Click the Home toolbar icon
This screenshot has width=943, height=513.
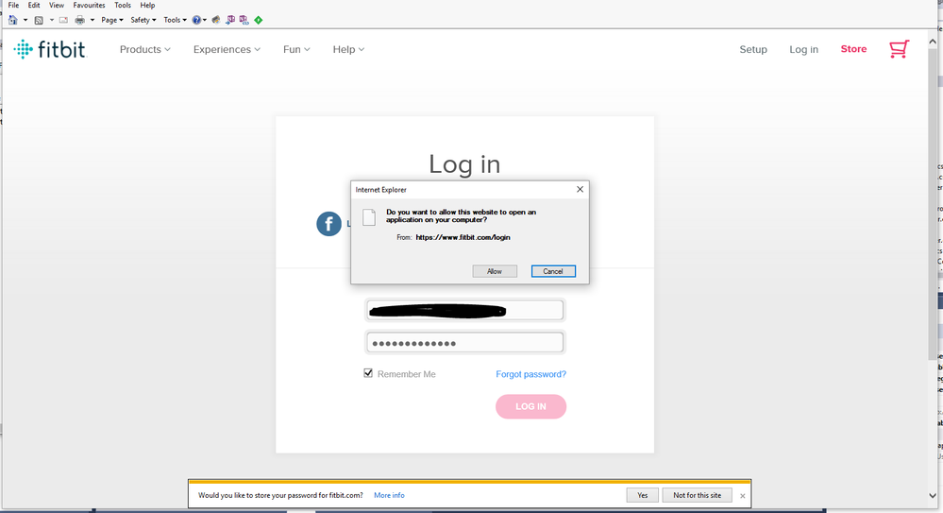click(12, 20)
